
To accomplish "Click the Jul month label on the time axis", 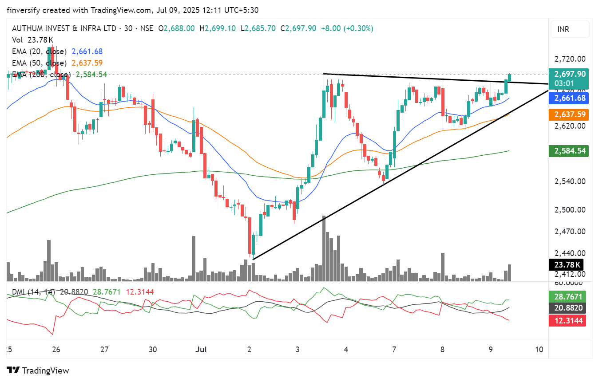I will click(x=201, y=349).
